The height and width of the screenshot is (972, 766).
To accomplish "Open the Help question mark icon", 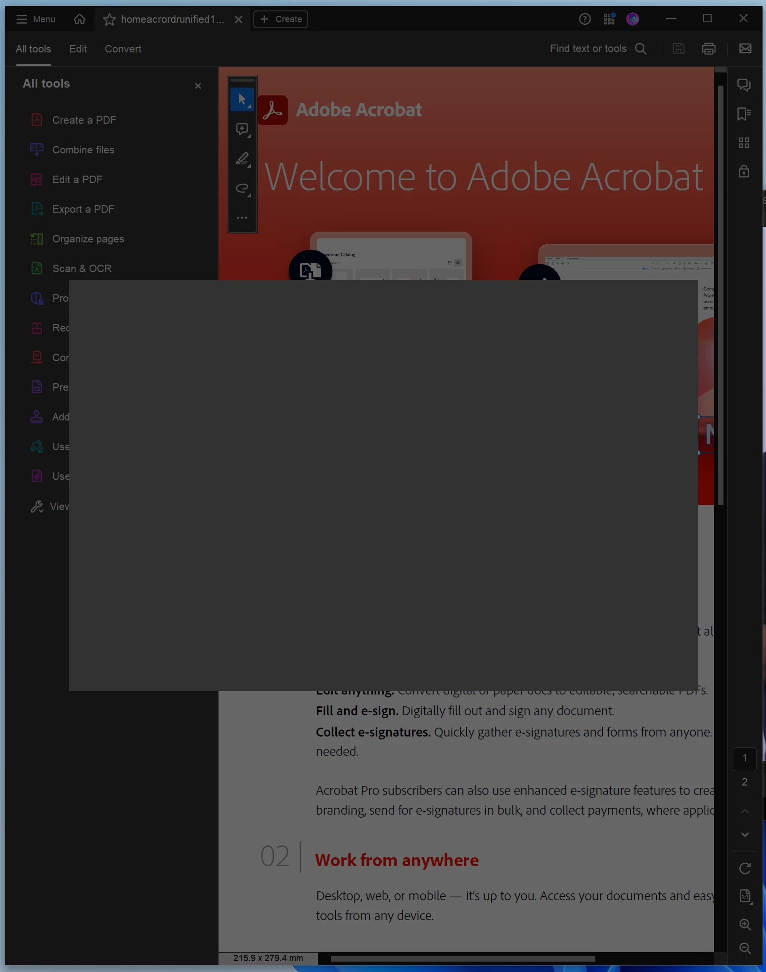I will click(x=585, y=19).
